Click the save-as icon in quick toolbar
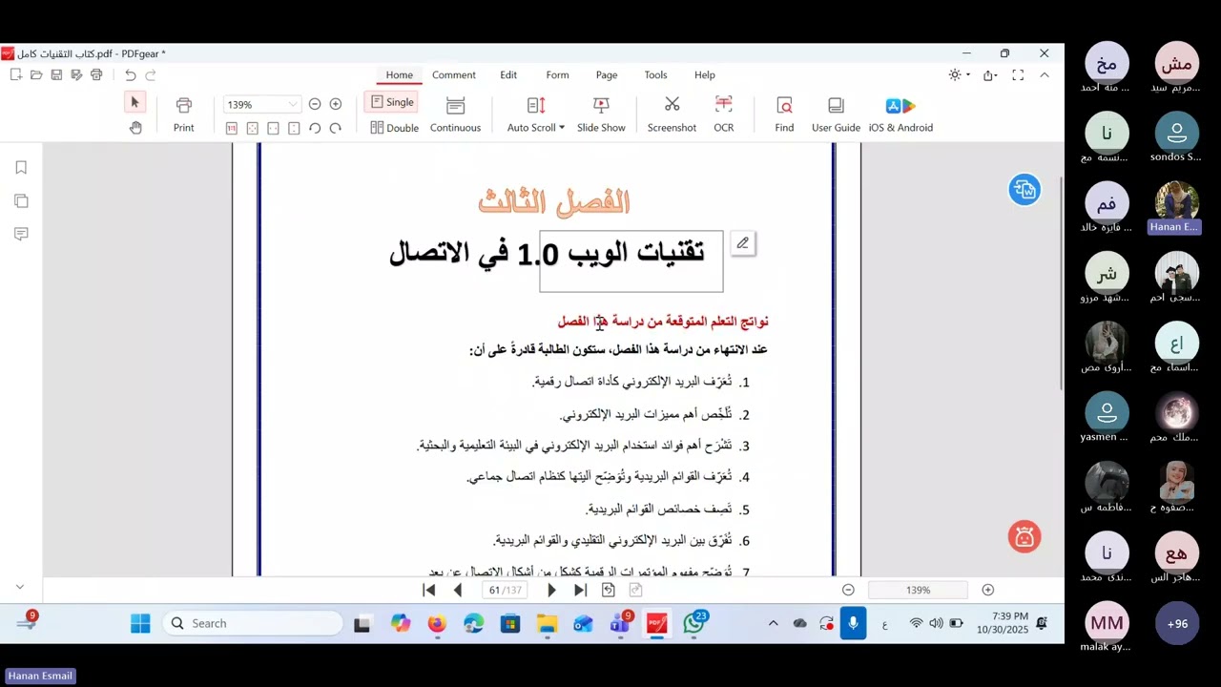 (x=76, y=75)
